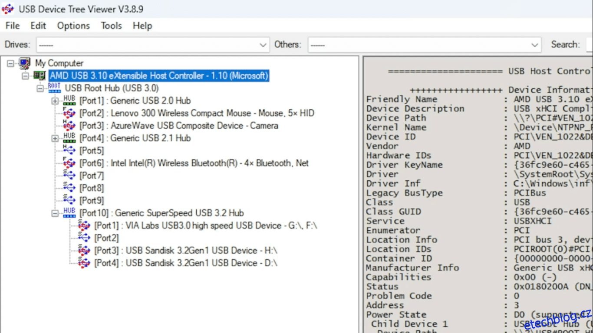Click the empty Port8 USB icon

69,188
